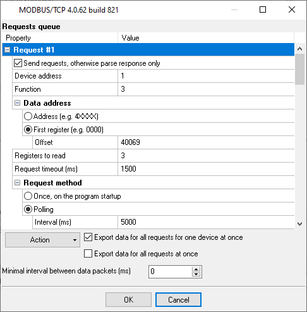The width and height of the screenshot is (307, 312).
Task: Select the Polling request method
Action: pos(28,209)
